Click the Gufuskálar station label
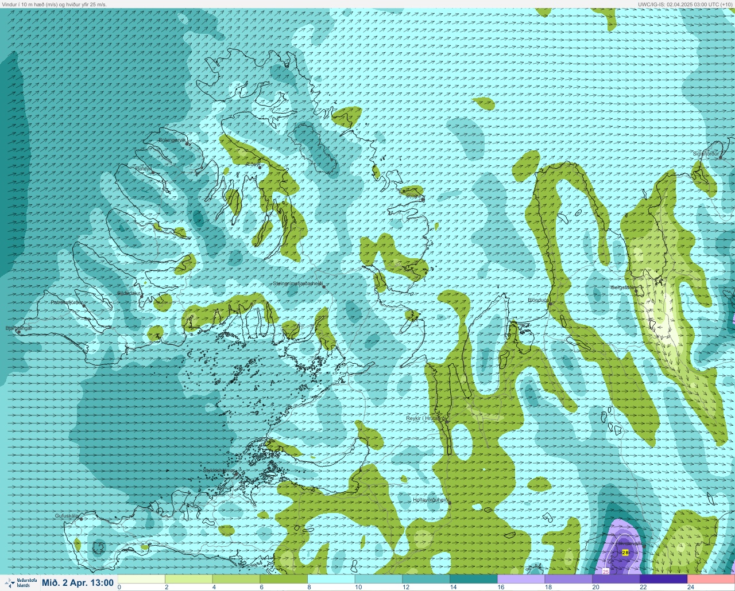The width and height of the screenshot is (735, 591). (x=67, y=516)
